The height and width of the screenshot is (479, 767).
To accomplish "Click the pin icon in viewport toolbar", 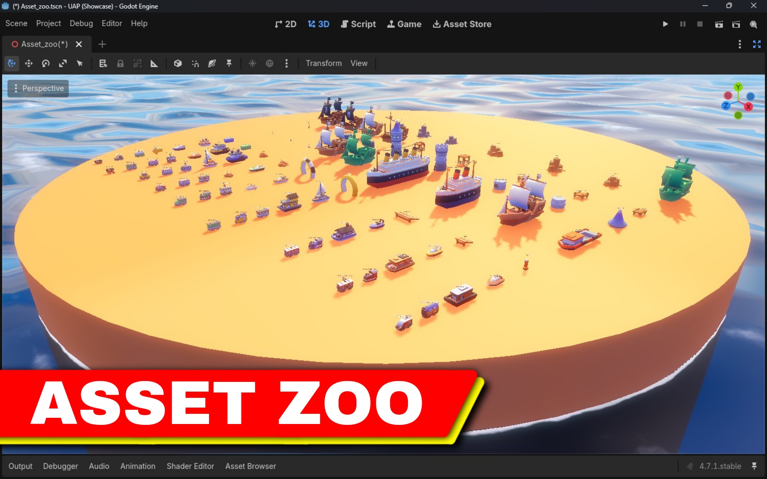I will pos(229,63).
